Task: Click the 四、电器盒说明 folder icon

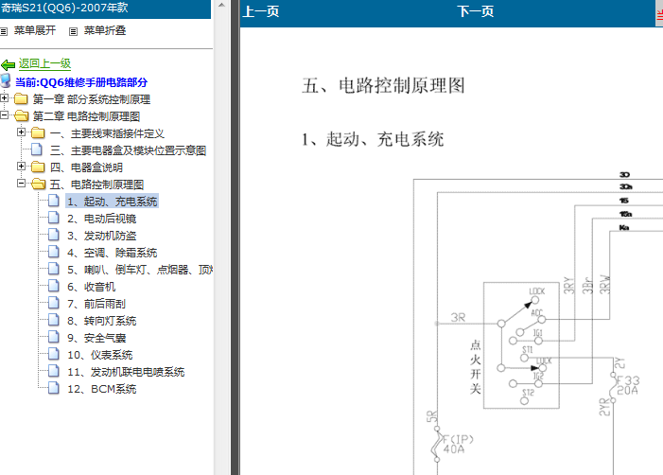Action: tap(38, 167)
